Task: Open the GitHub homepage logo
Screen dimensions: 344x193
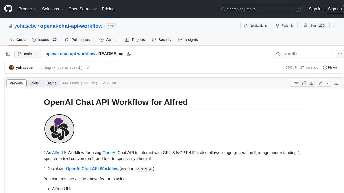Action: tap(8, 9)
